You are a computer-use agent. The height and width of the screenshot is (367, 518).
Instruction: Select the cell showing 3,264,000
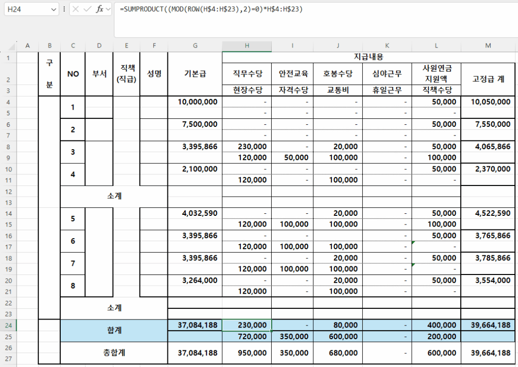coord(195,281)
